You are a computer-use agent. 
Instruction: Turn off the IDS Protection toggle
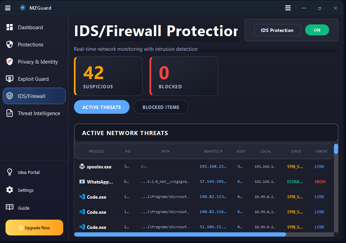coord(316,30)
